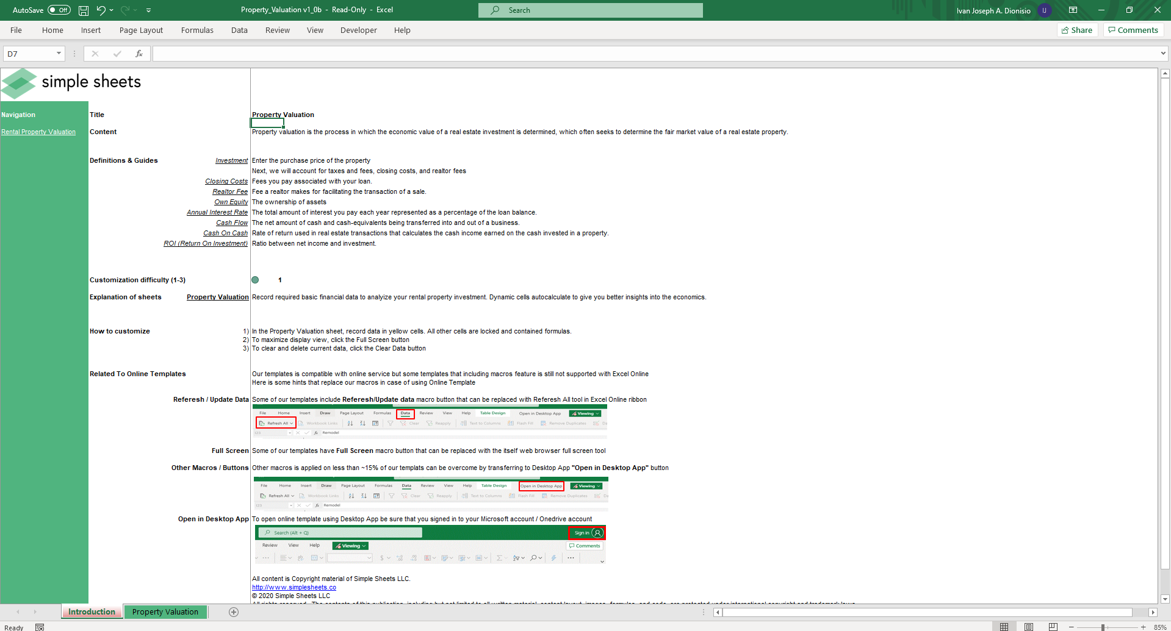Click the Share button
Viewport: 1171px width, 631px height.
tap(1077, 30)
